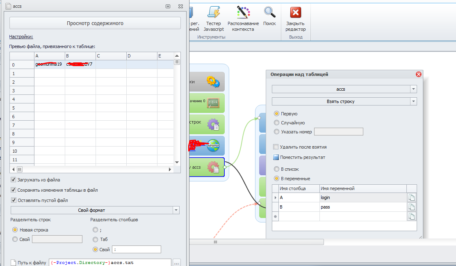This screenshot has width=456, height=266.
Task: Click copy icon in the pass row
Action: 411,207
